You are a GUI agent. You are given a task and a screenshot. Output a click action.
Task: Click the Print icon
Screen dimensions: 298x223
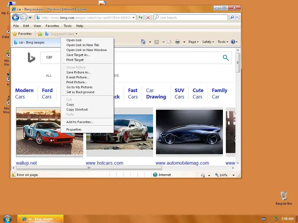click(178, 42)
